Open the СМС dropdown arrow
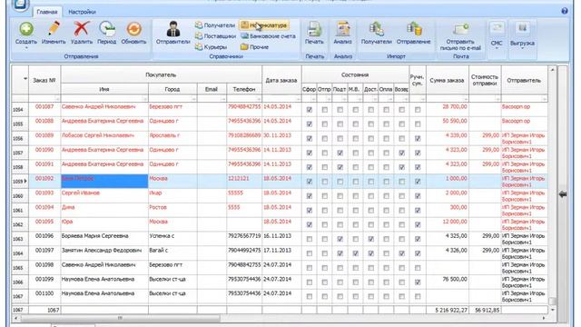The image size is (581, 327). click(x=497, y=49)
